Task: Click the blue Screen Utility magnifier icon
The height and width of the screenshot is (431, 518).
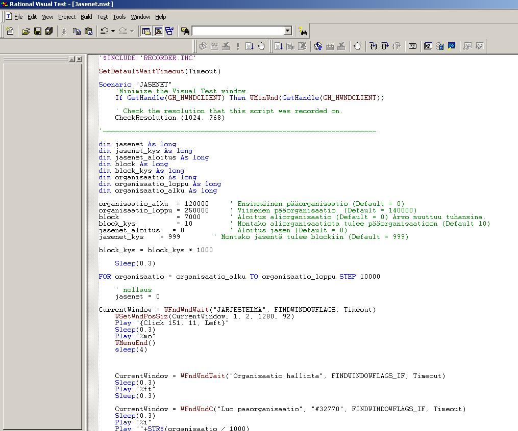Action: (x=452, y=46)
